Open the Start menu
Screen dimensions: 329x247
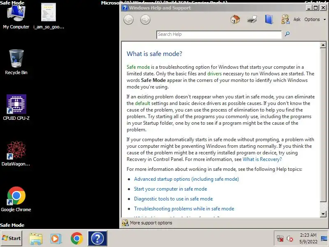12,238
